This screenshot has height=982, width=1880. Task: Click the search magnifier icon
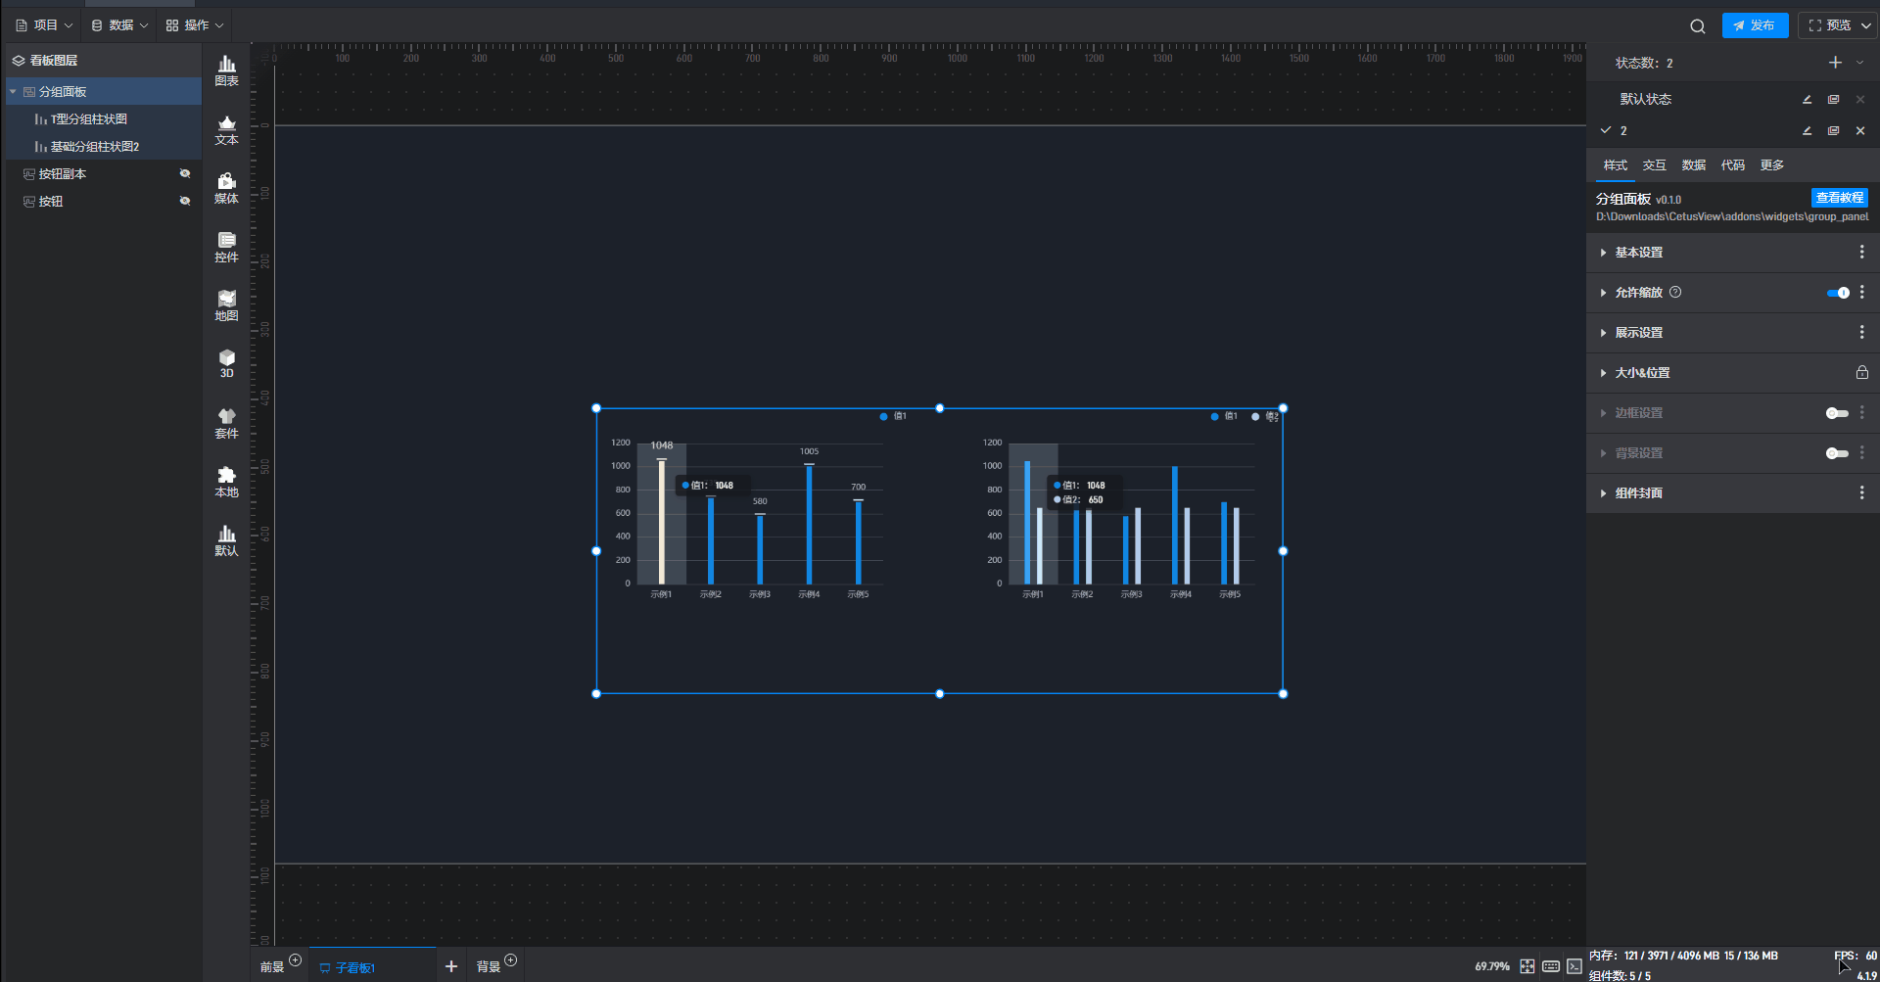coord(1697,26)
